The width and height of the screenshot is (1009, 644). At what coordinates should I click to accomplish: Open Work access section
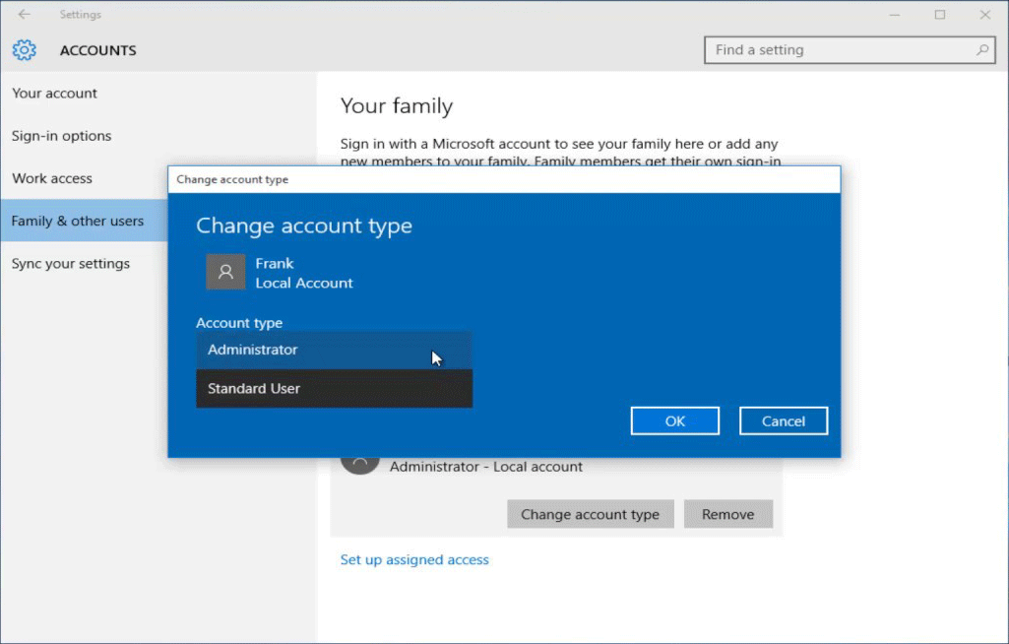pyautogui.click(x=85, y=178)
